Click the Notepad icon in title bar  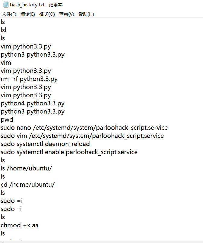(x=5, y=5)
